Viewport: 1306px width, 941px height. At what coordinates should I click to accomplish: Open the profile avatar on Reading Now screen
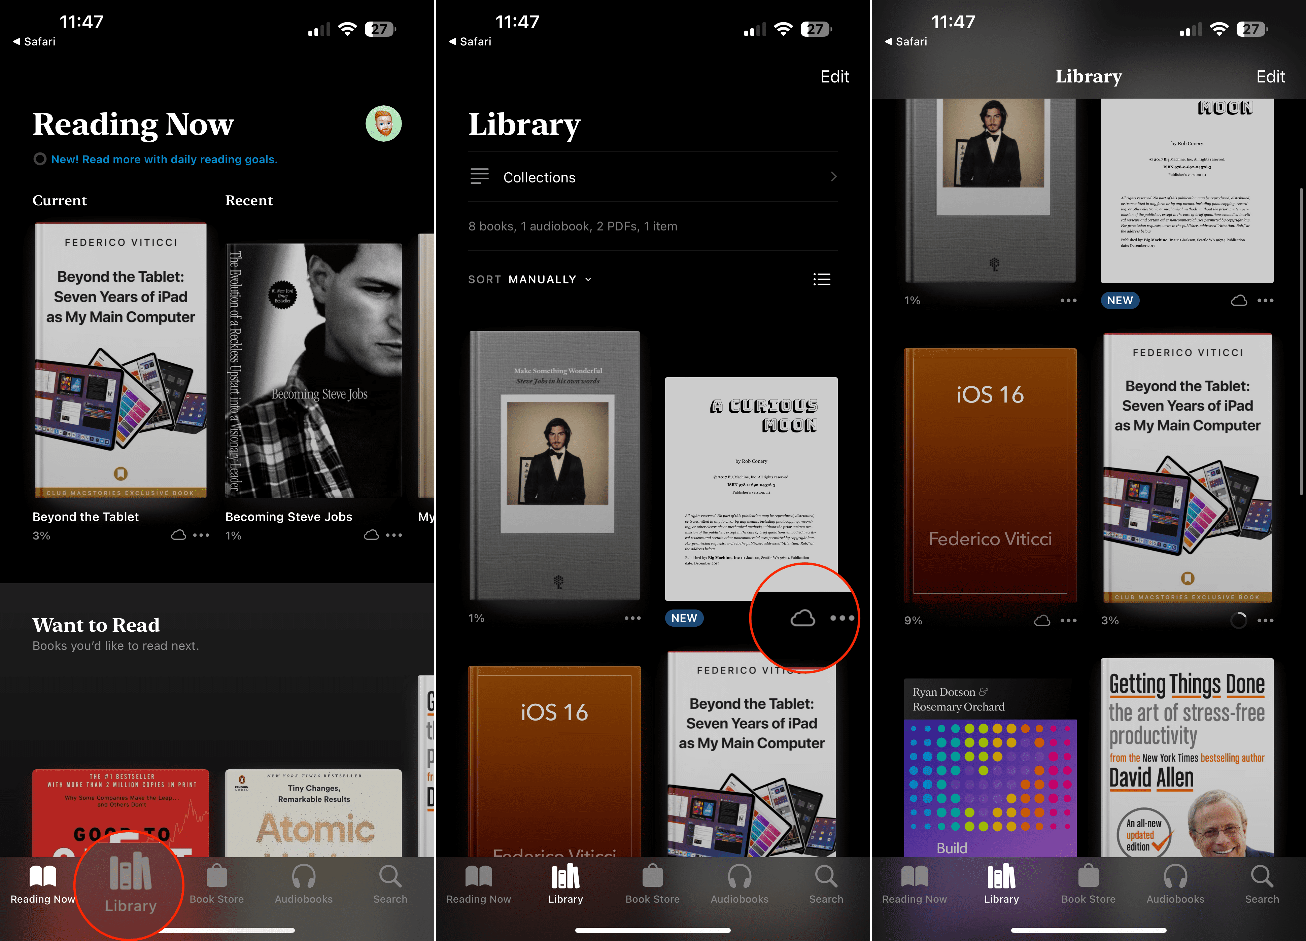[x=383, y=124]
